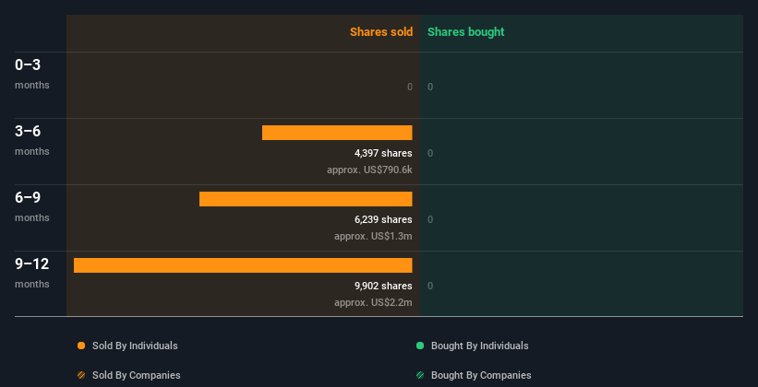Click the approx. US$2.2m value text
758x387 pixels.
pyautogui.click(x=373, y=302)
